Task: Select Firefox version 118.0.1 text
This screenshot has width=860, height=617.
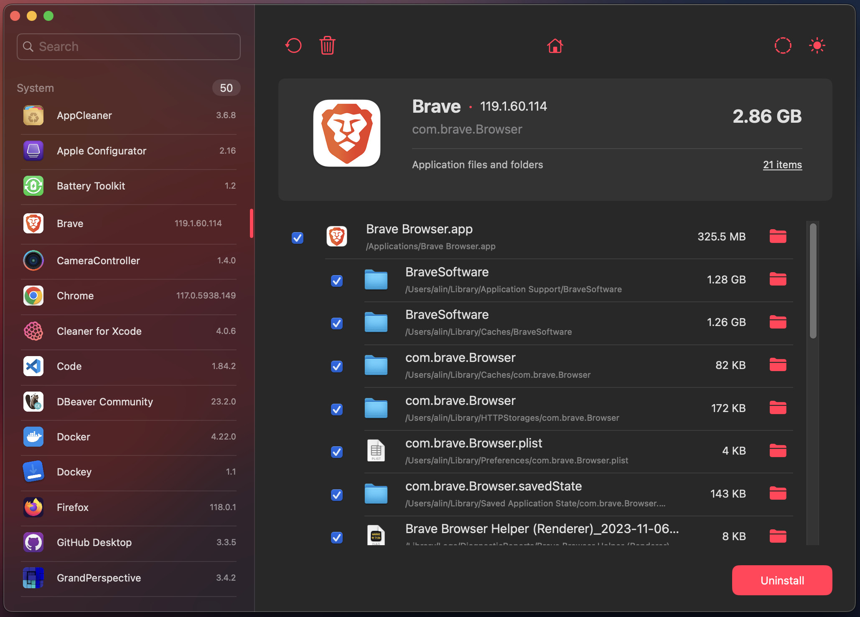Action: (223, 507)
